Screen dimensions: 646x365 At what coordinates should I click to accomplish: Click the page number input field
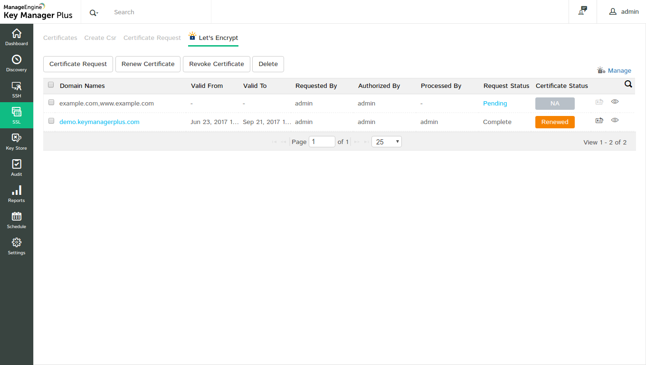tap(322, 142)
